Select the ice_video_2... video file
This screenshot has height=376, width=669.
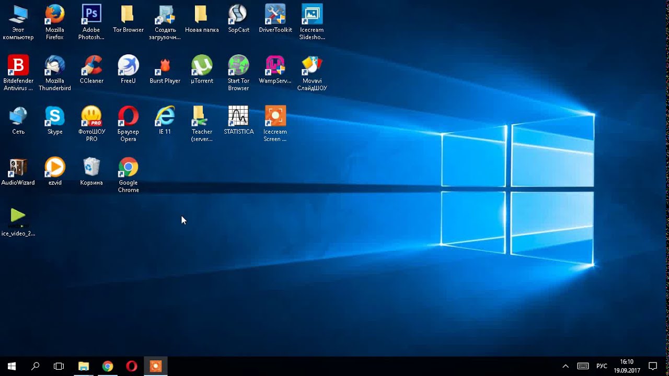click(18, 222)
